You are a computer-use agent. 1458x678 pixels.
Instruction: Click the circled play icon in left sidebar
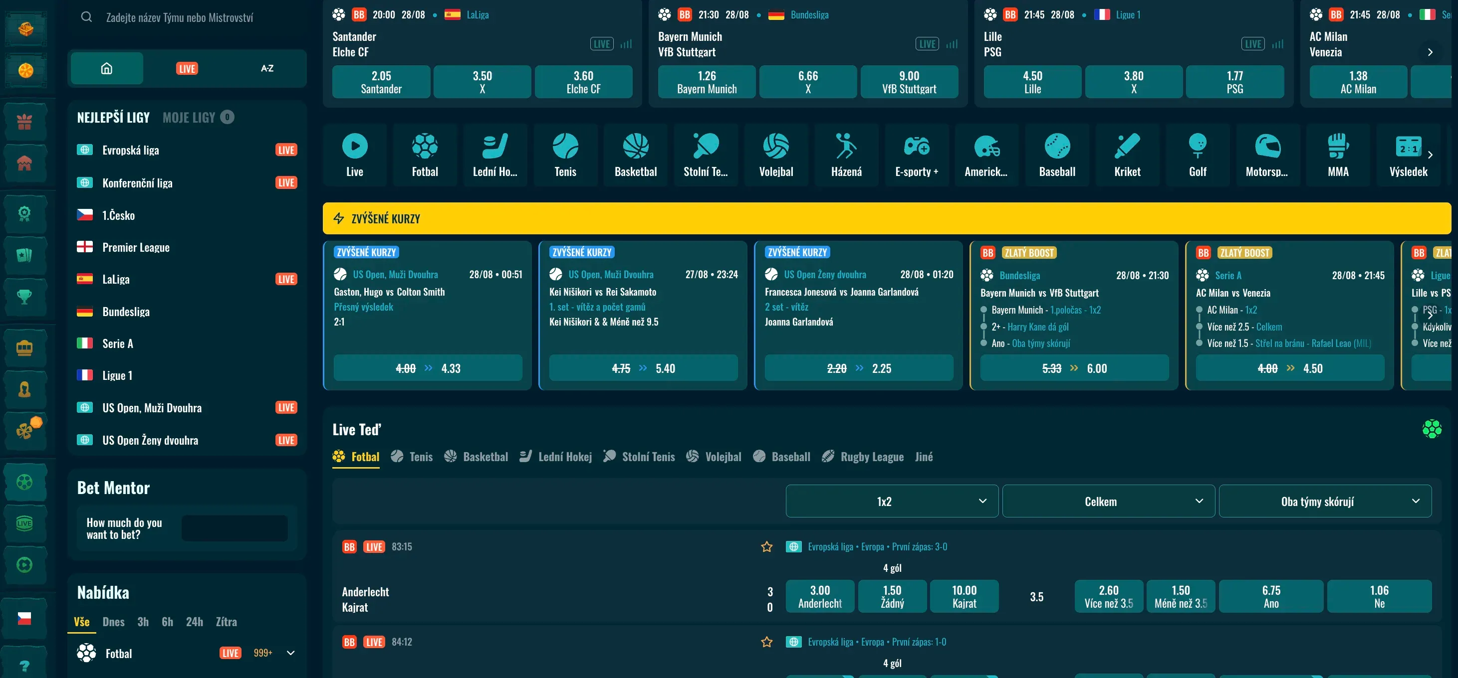pyautogui.click(x=24, y=564)
